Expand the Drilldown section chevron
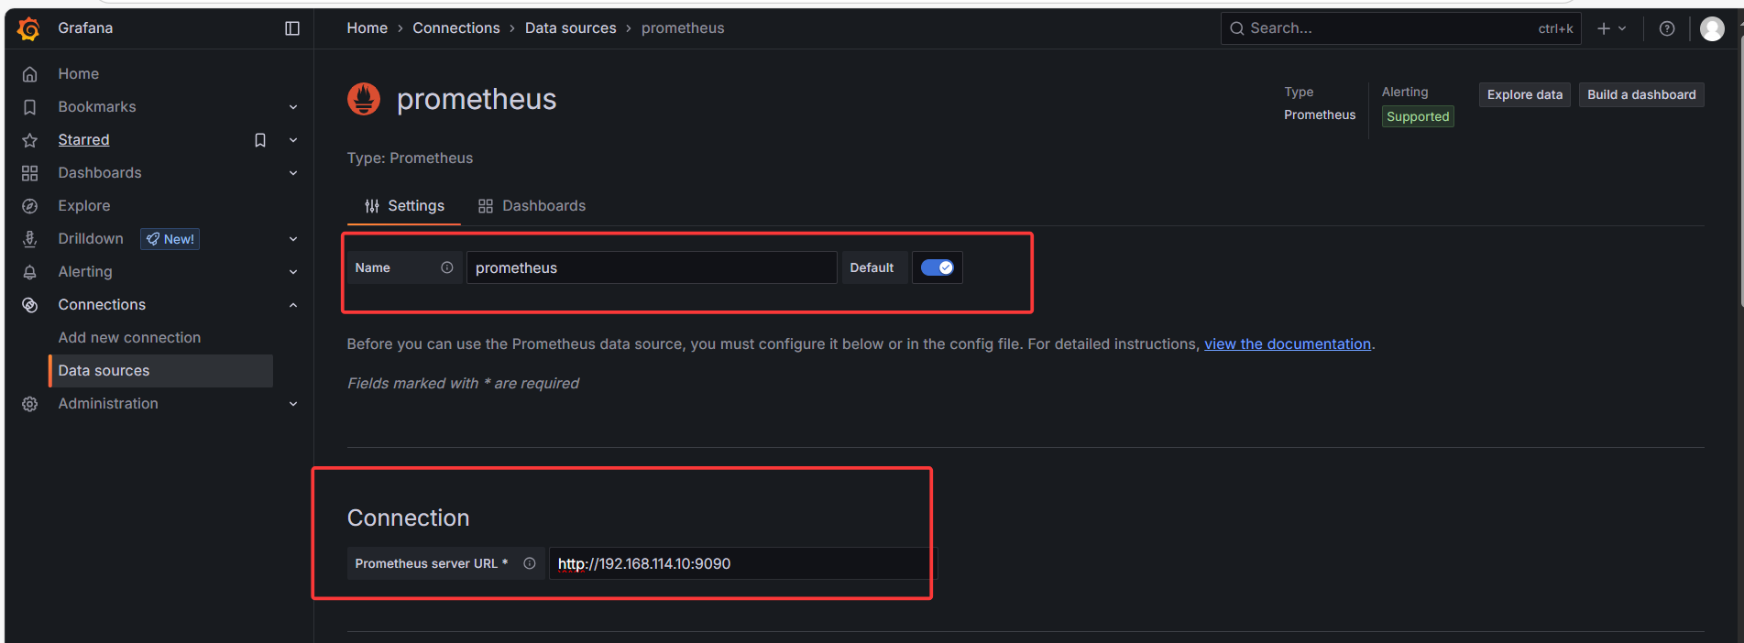This screenshot has width=1744, height=643. click(293, 239)
